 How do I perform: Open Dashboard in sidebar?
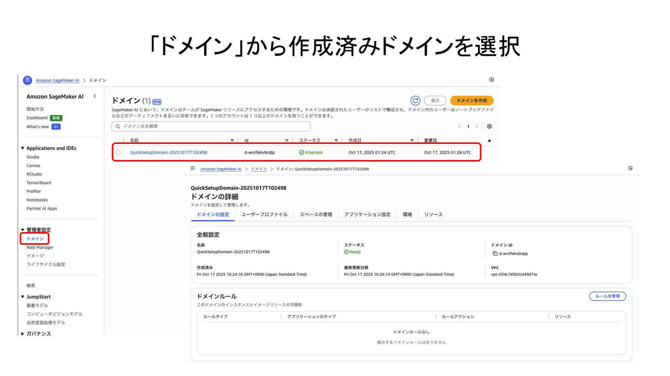pyautogui.click(x=37, y=118)
